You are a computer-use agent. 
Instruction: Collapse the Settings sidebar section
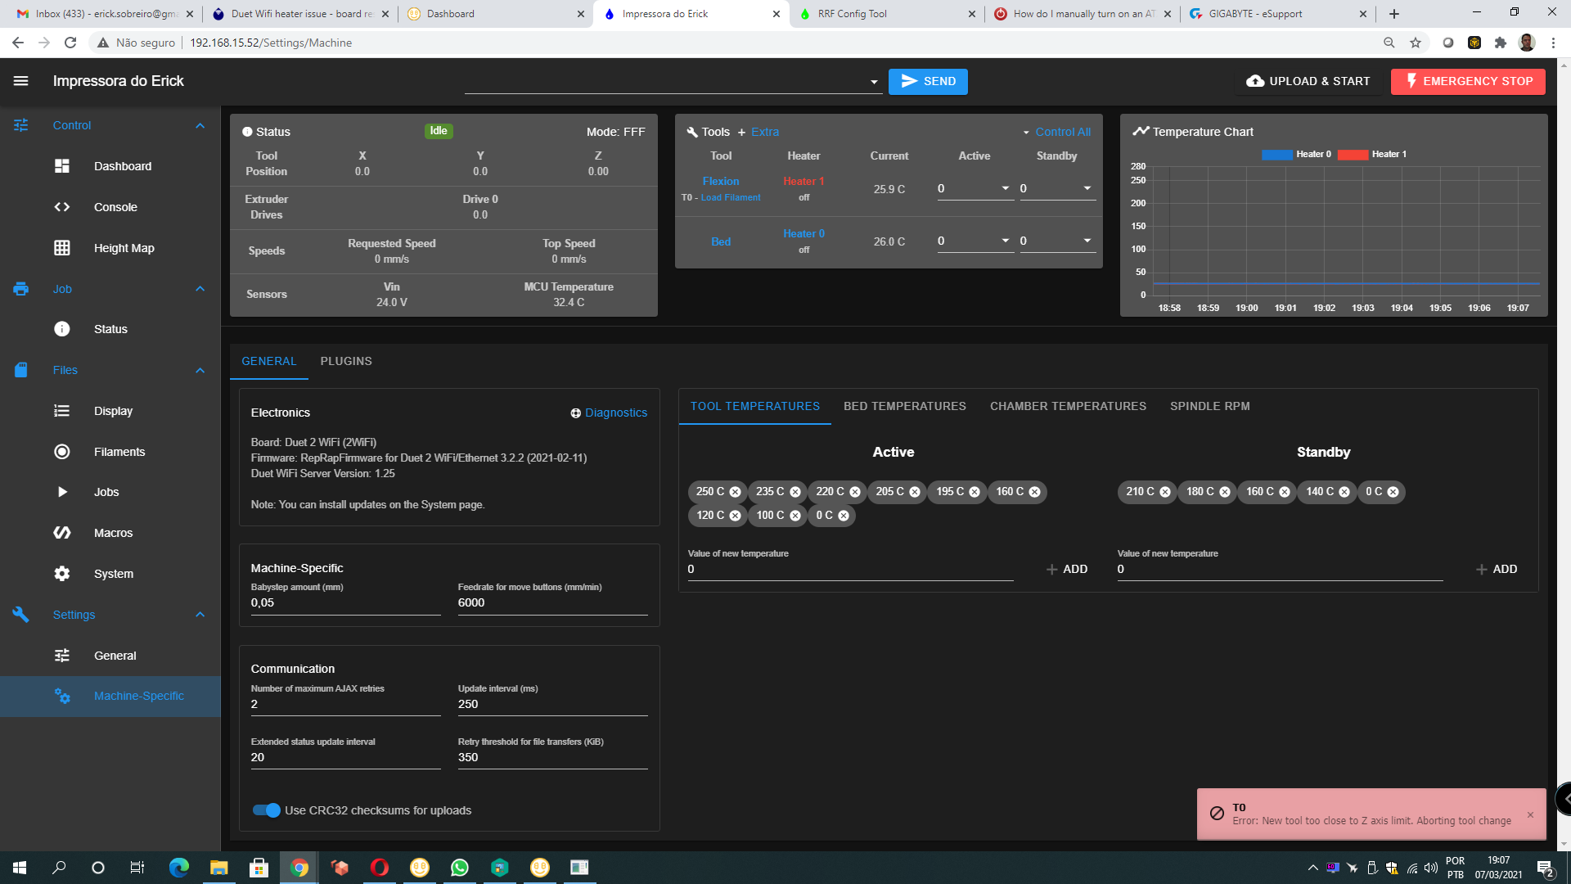click(x=200, y=615)
